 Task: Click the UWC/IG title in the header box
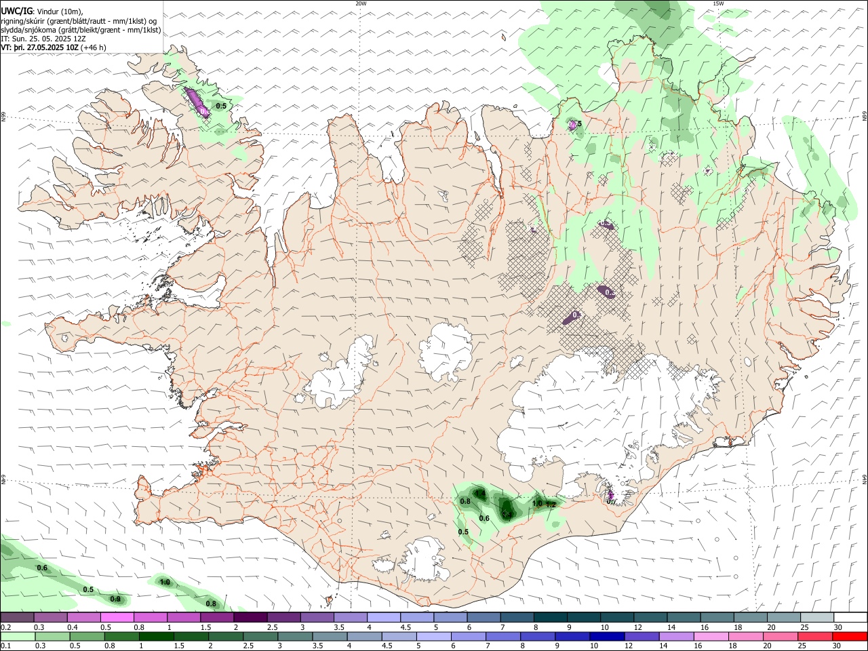click(x=16, y=11)
